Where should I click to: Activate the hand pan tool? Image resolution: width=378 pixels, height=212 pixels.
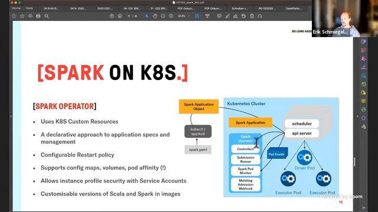tap(155, 16)
